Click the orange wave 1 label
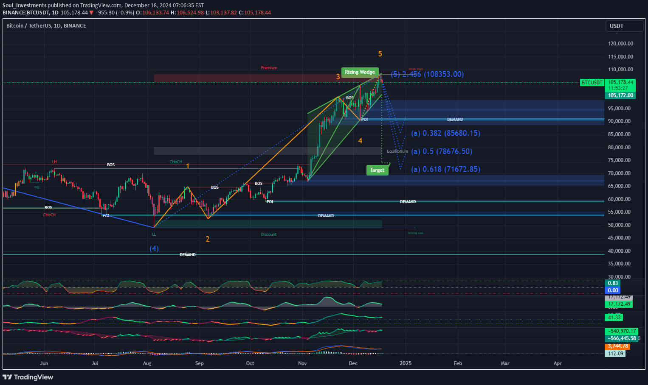The image size is (648, 385). click(188, 166)
